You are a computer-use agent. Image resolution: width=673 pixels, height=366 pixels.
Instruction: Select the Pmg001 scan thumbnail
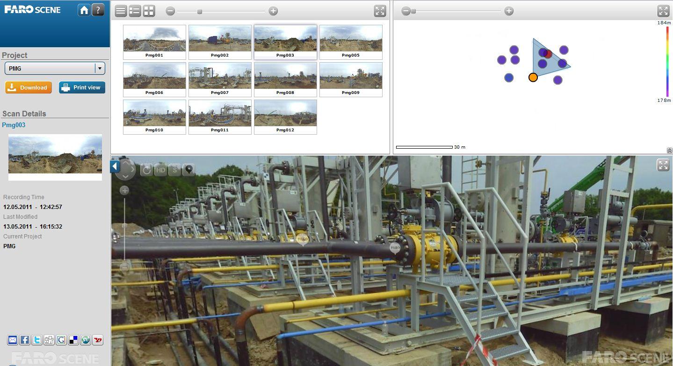coord(154,42)
